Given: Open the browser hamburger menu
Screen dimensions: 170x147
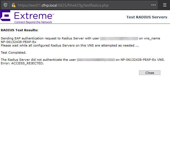Looking at the screenshot, I should 165,5.
